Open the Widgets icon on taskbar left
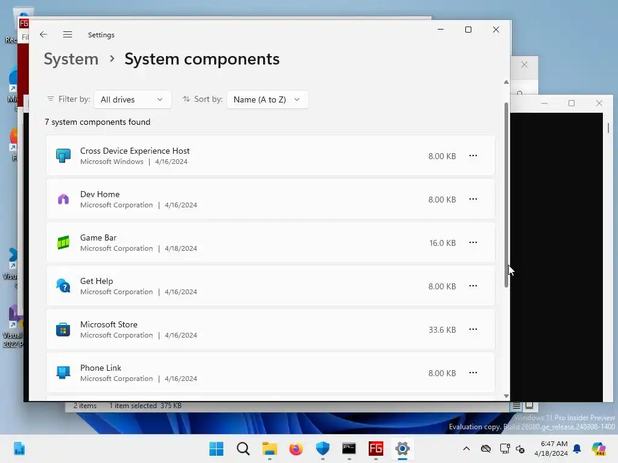This screenshot has width=618, height=463. tap(19, 449)
